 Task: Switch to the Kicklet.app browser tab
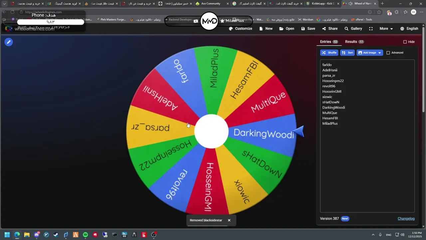(323, 4)
